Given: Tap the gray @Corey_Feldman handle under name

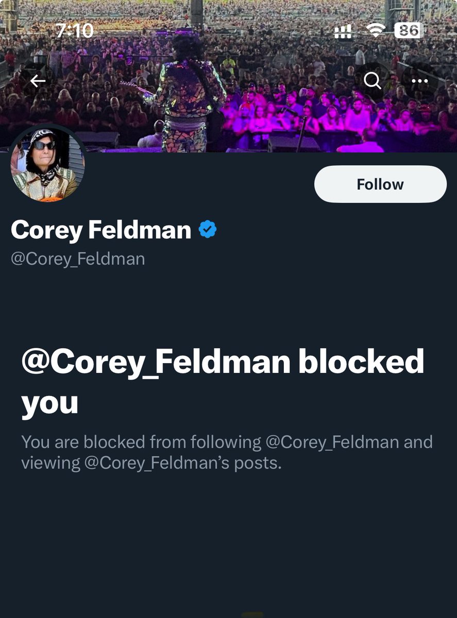Looking at the screenshot, I should pos(78,259).
